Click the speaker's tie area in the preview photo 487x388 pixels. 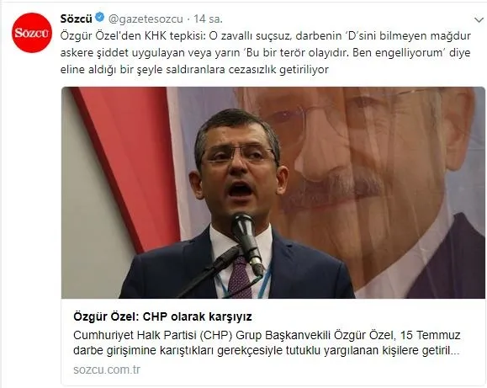pyautogui.click(x=240, y=277)
